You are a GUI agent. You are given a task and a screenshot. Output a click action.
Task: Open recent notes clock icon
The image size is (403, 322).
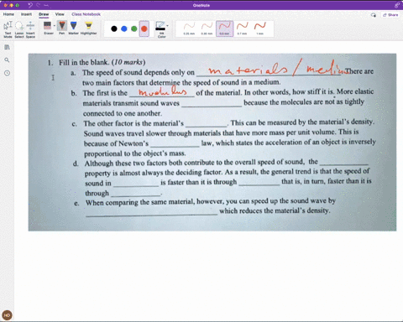point(7,73)
